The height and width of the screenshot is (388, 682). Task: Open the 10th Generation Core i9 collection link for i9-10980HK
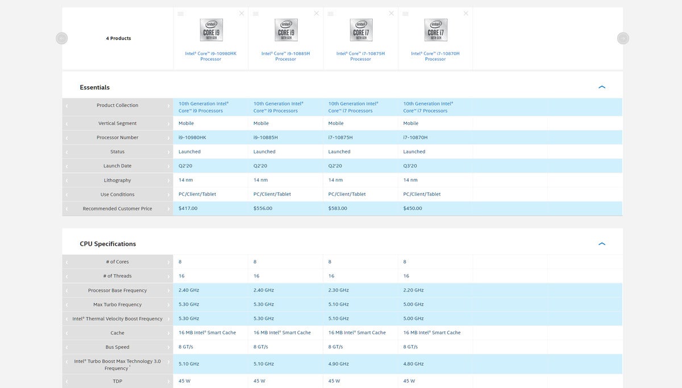coord(203,107)
